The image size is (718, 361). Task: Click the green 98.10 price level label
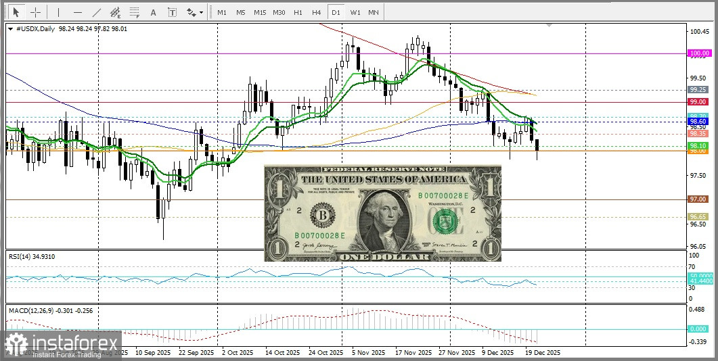tap(699, 145)
